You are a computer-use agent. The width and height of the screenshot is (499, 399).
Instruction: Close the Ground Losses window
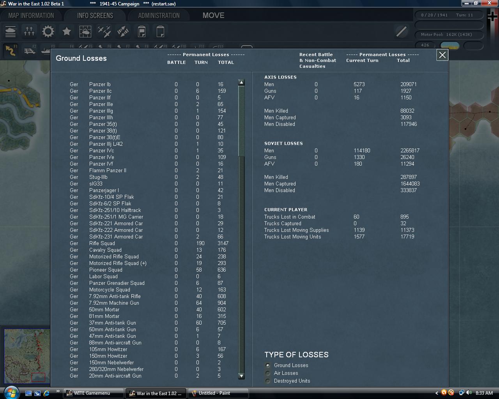442,55
